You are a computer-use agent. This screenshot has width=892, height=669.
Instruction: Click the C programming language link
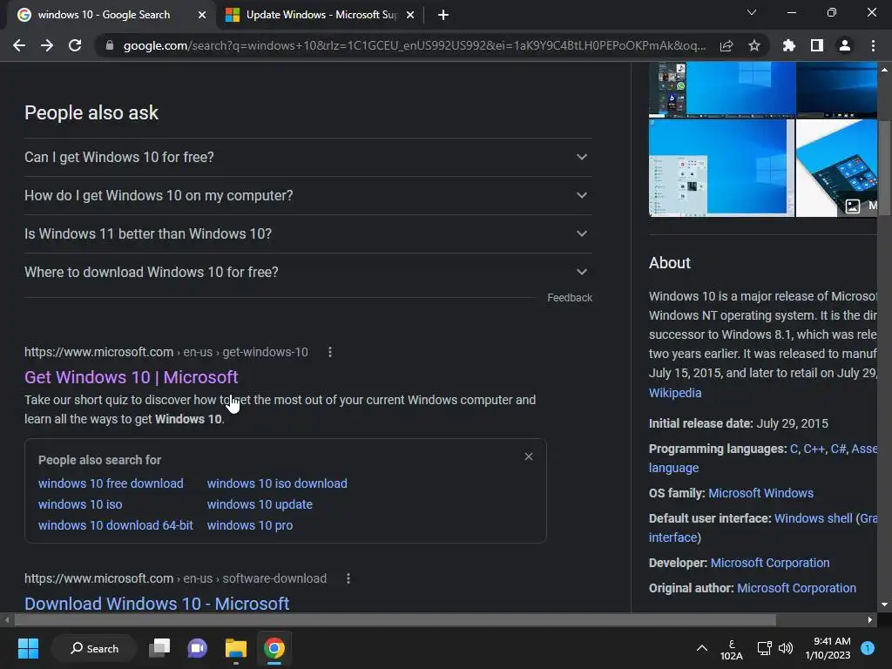click(794, 449)
